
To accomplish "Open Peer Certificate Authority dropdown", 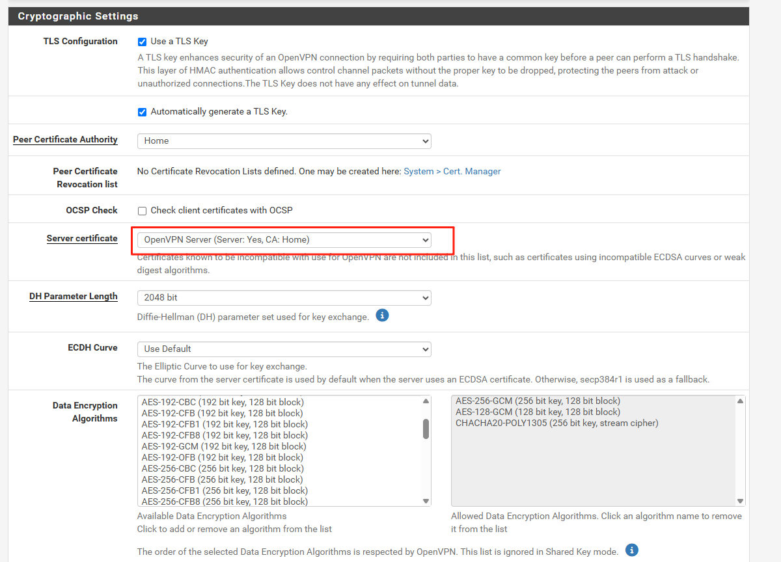I will click(x=284, y=140).
